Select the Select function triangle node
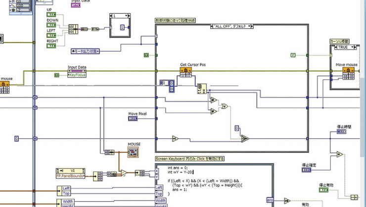 click(245, 138)
